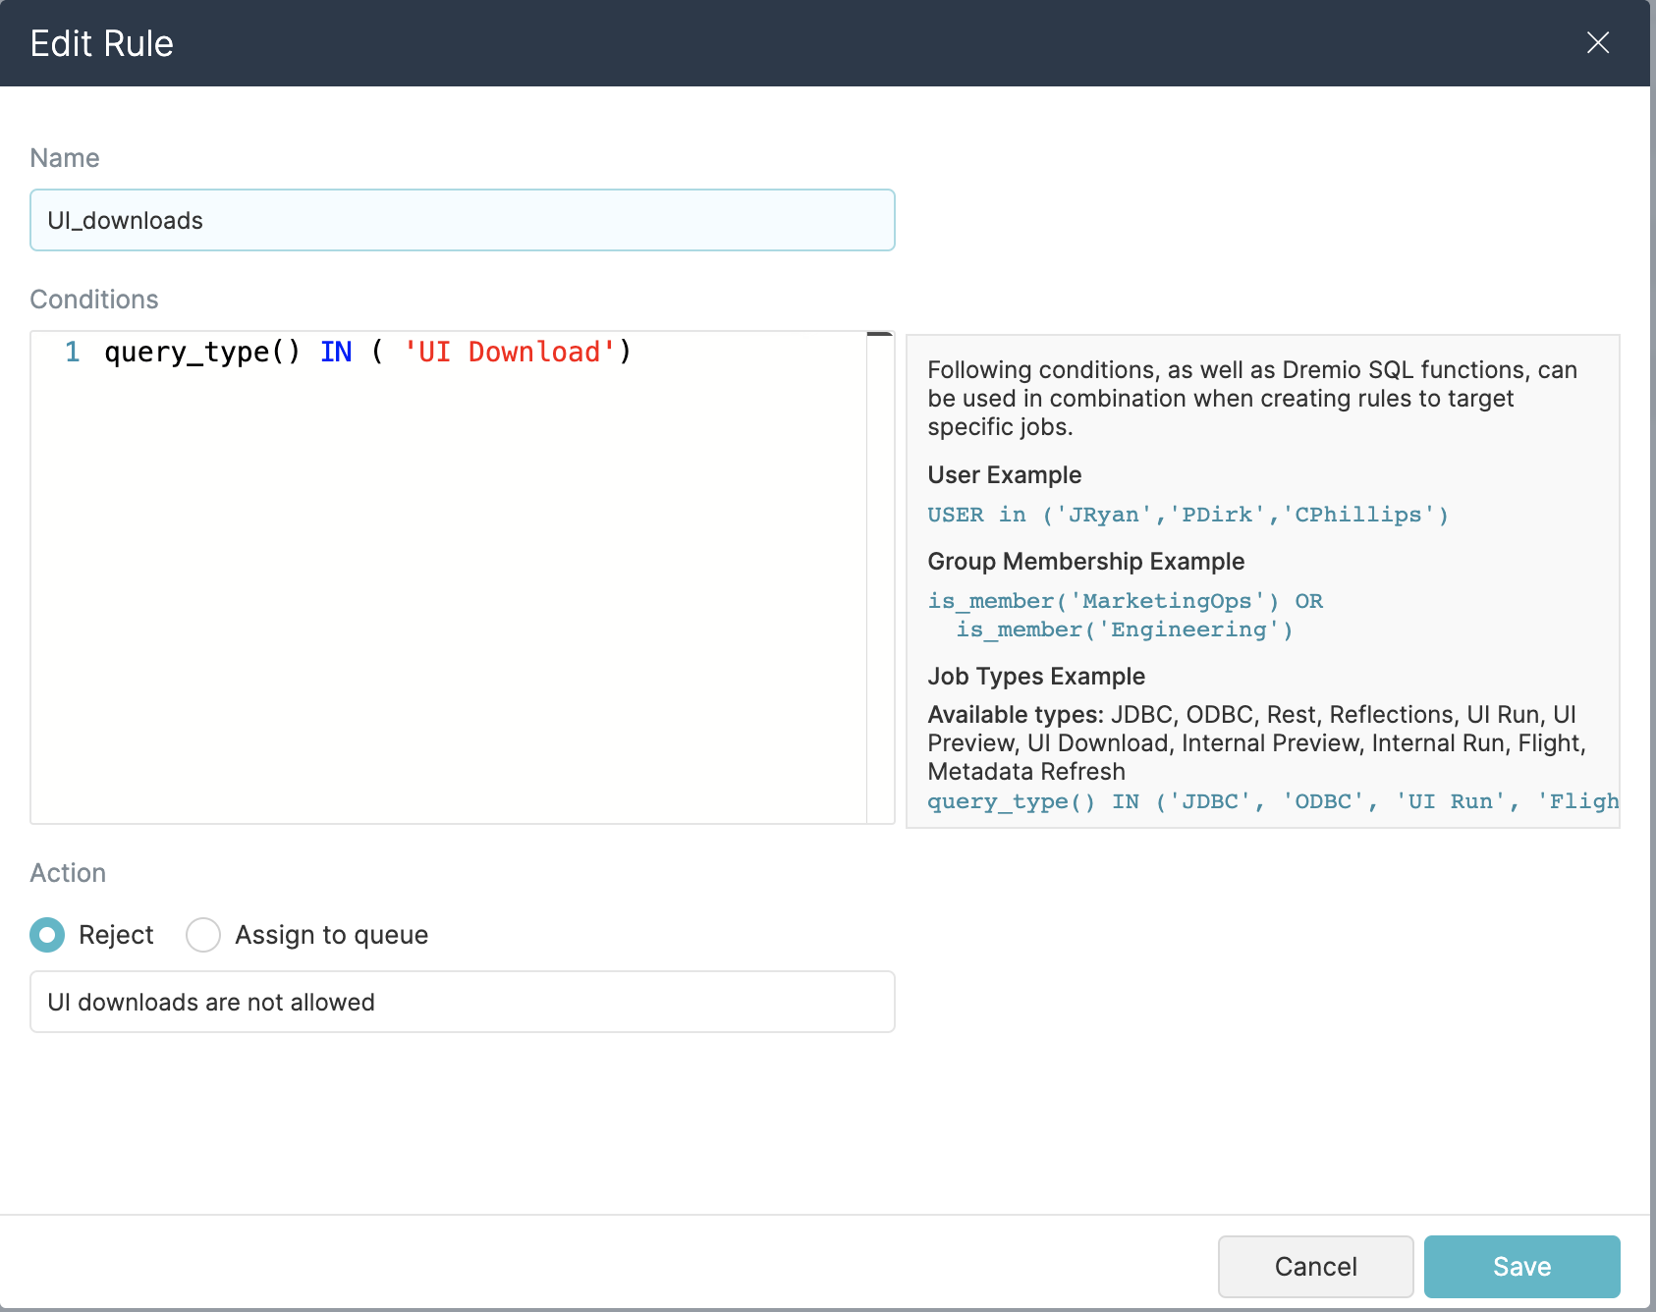Click the User Example code snippet

click(x=1187, y=514)
